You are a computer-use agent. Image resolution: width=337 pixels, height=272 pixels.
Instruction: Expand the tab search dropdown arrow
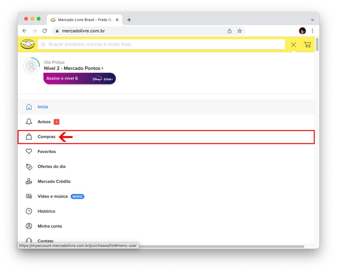(x=312, y=20)
